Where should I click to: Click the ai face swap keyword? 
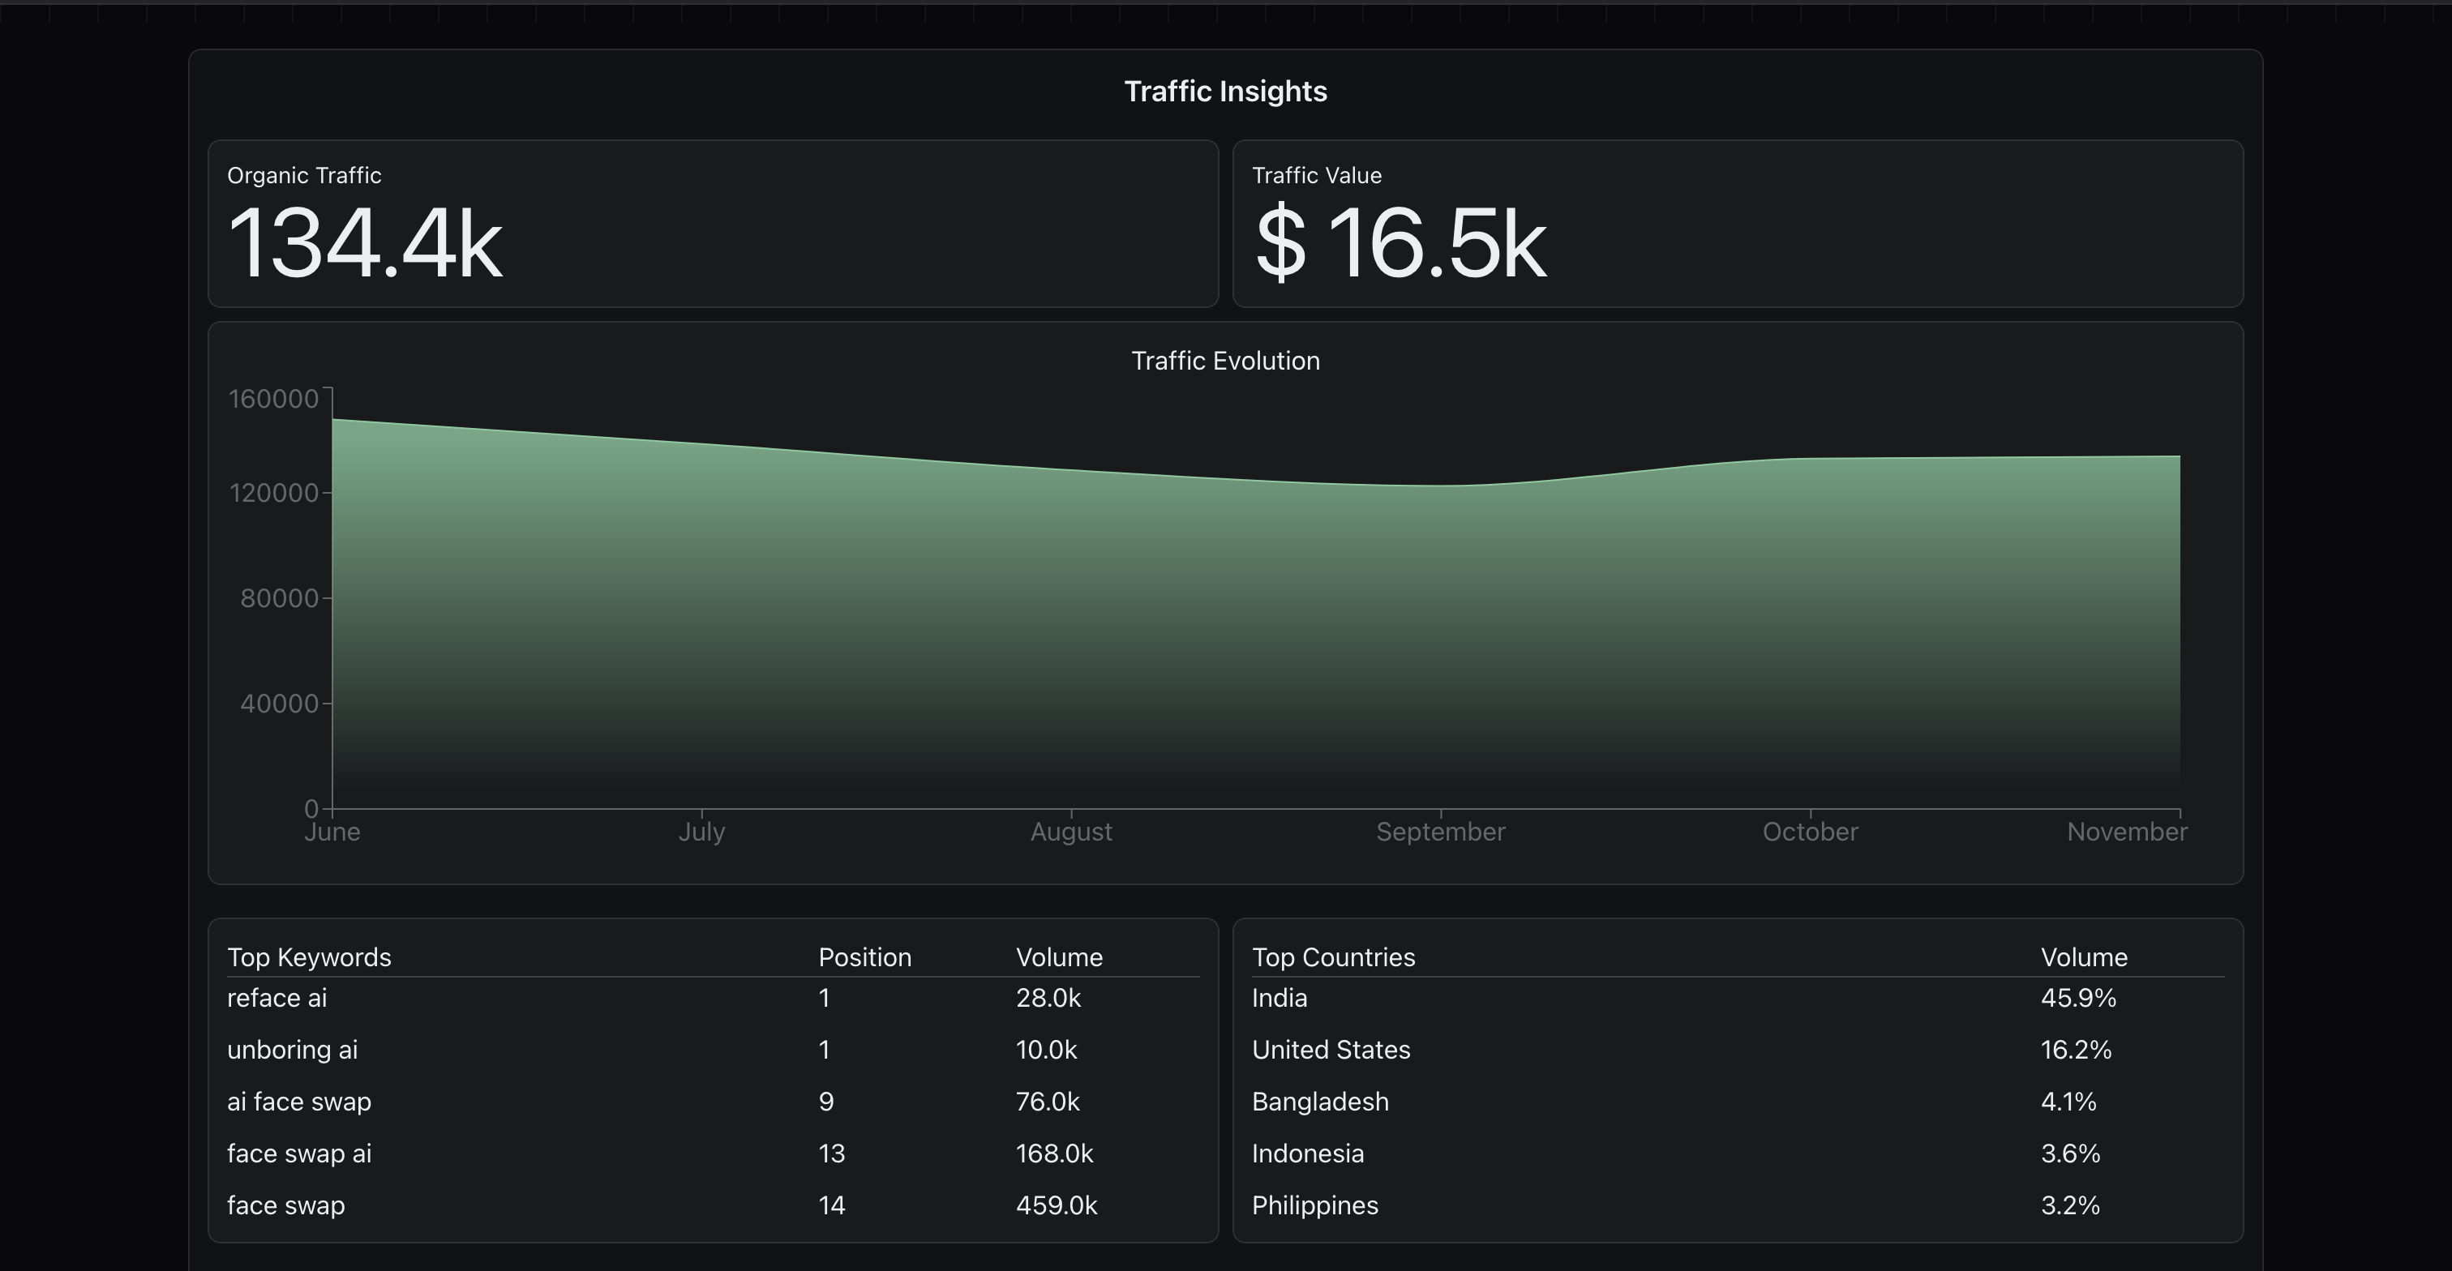(x=299, y=1102)
